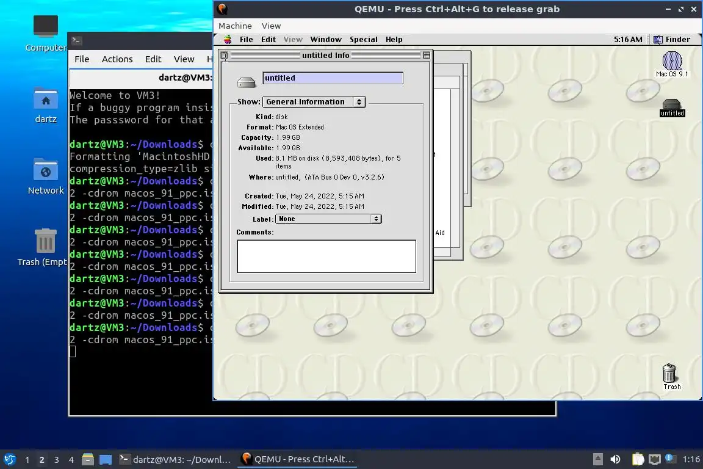Click the clipboard tray icon
The width and height of the screenshot is (703, 469).
[x=638, y=459]
